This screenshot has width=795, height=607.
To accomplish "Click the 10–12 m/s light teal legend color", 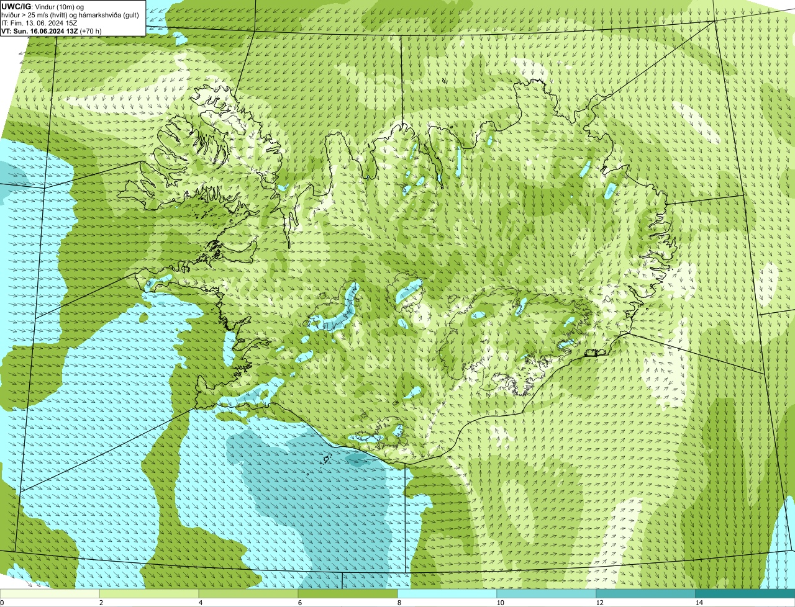I will [547, 593].
